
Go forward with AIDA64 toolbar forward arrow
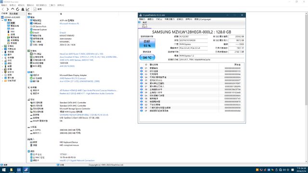[8, 9]
